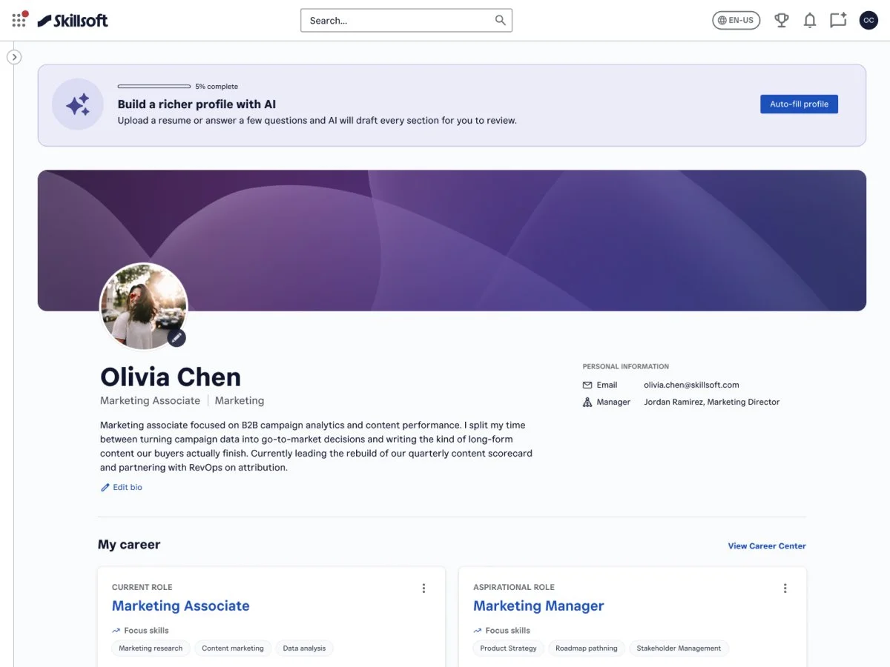This screenshot has height=667, width=890.
Task: Open Aspirational Role card options menu
Action: click(x=785, y=588)
